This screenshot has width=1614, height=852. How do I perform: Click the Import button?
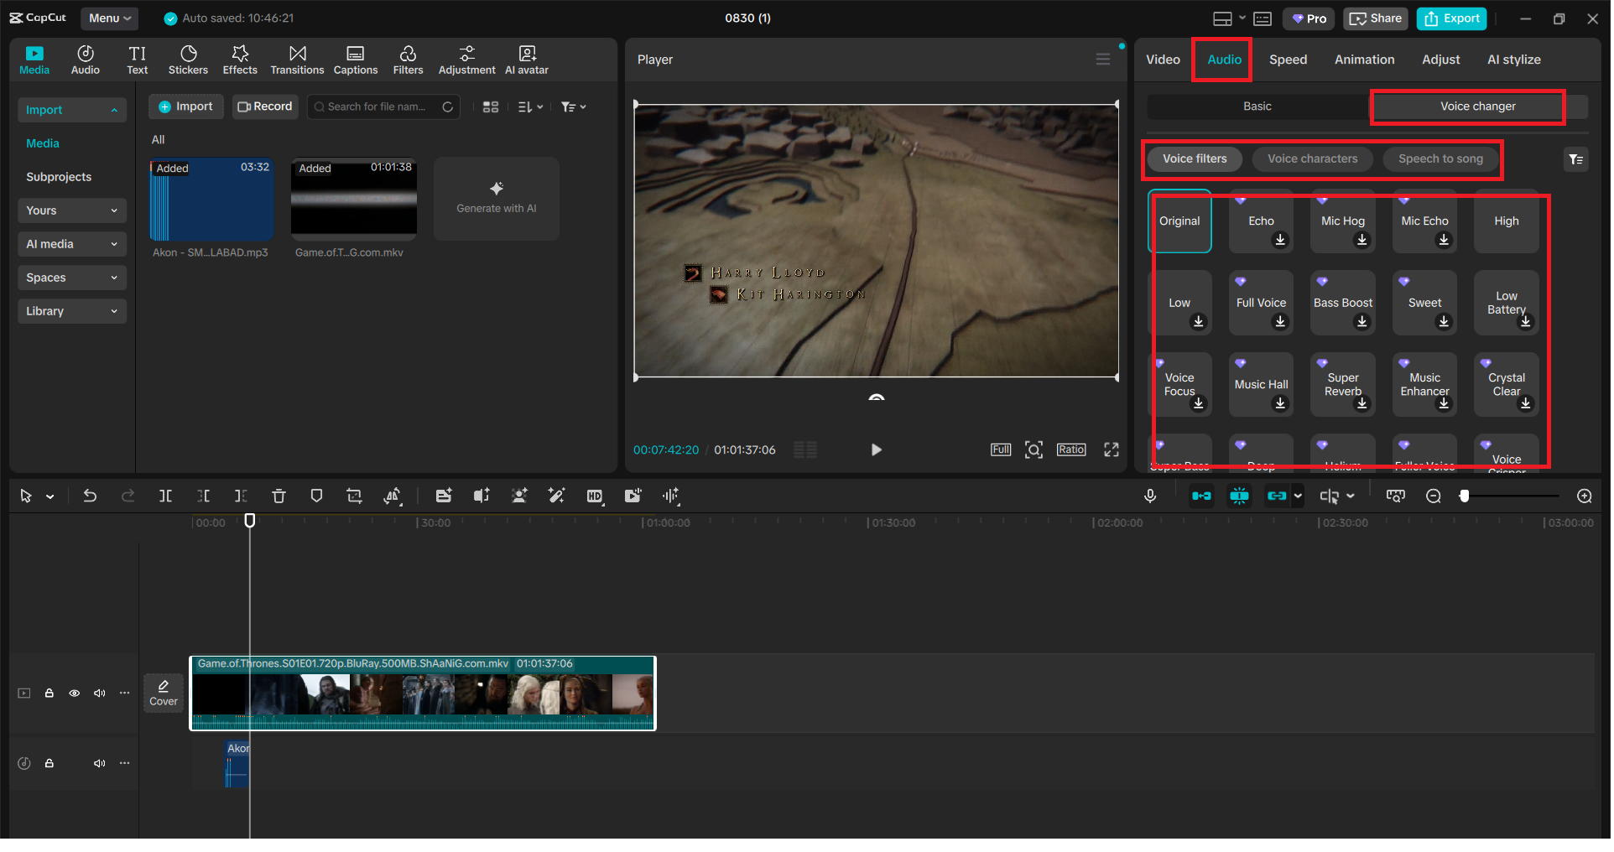pos(186,106)
